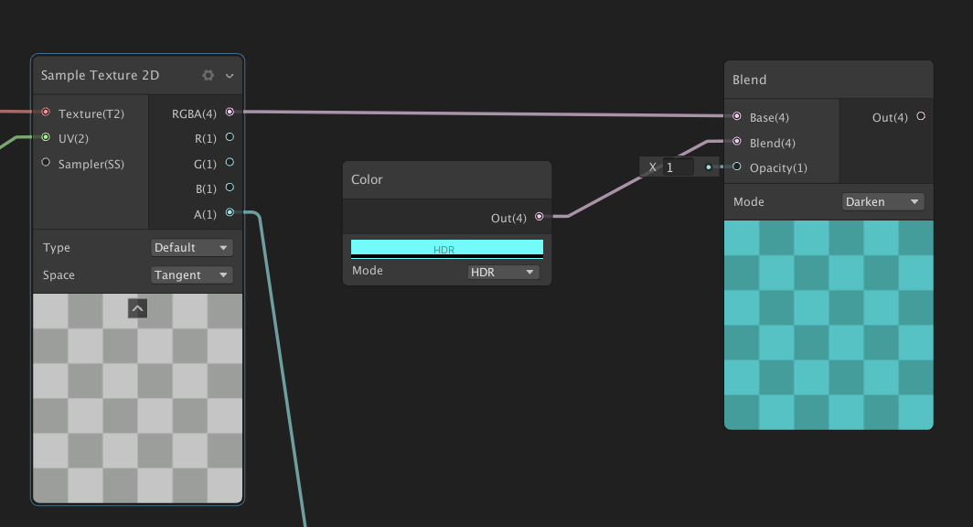
Task: Click the UV(2) input port
Action: click(46, 138)
